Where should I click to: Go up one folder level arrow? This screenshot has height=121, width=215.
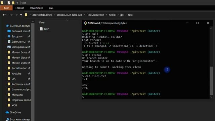click(21, 15)
